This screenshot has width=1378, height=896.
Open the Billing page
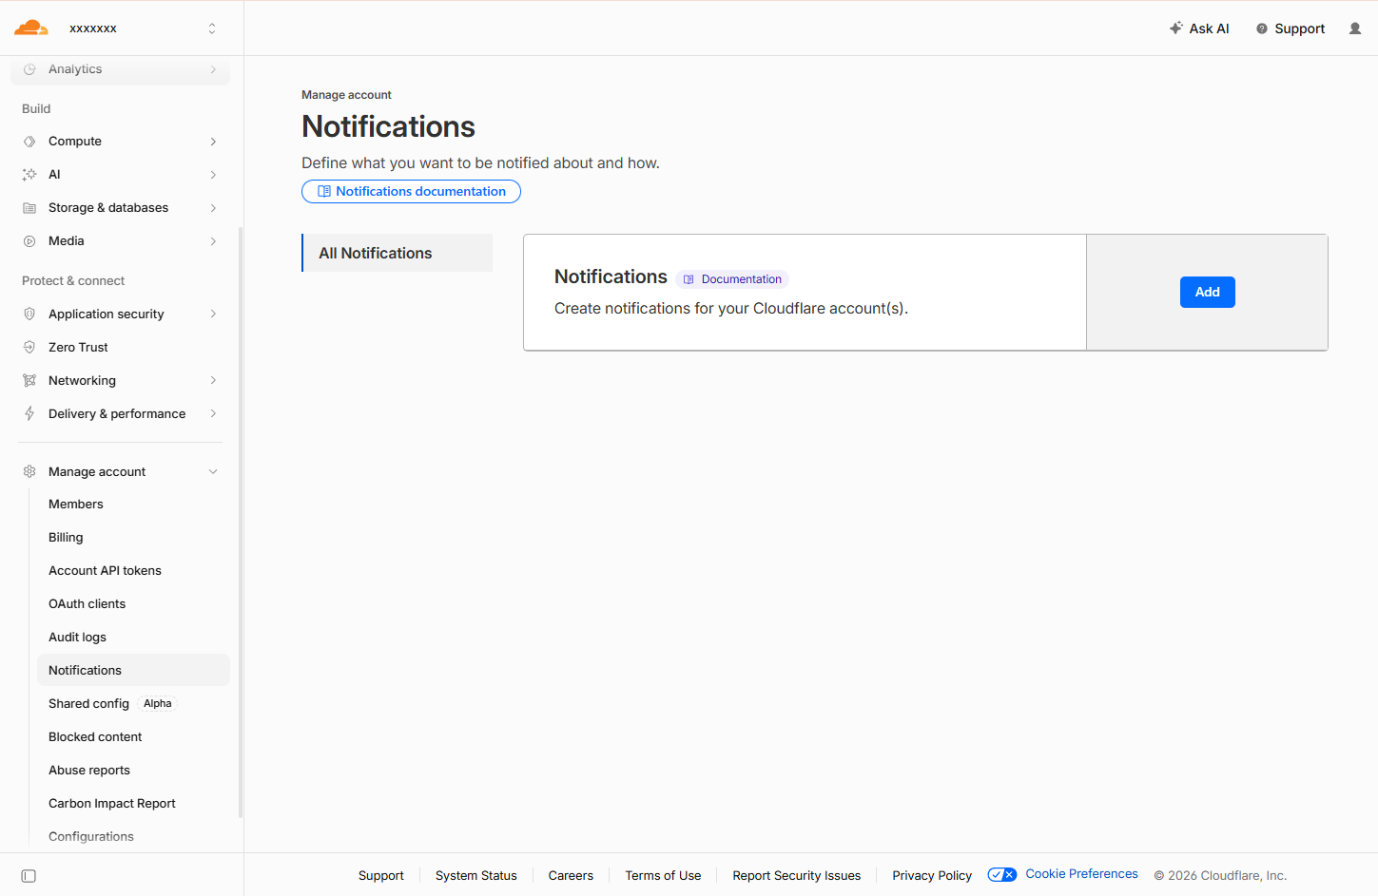coord(133,538)
